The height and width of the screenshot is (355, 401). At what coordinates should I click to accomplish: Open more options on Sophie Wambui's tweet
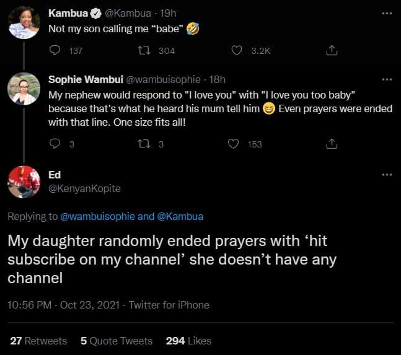click(x=387, y=79)
